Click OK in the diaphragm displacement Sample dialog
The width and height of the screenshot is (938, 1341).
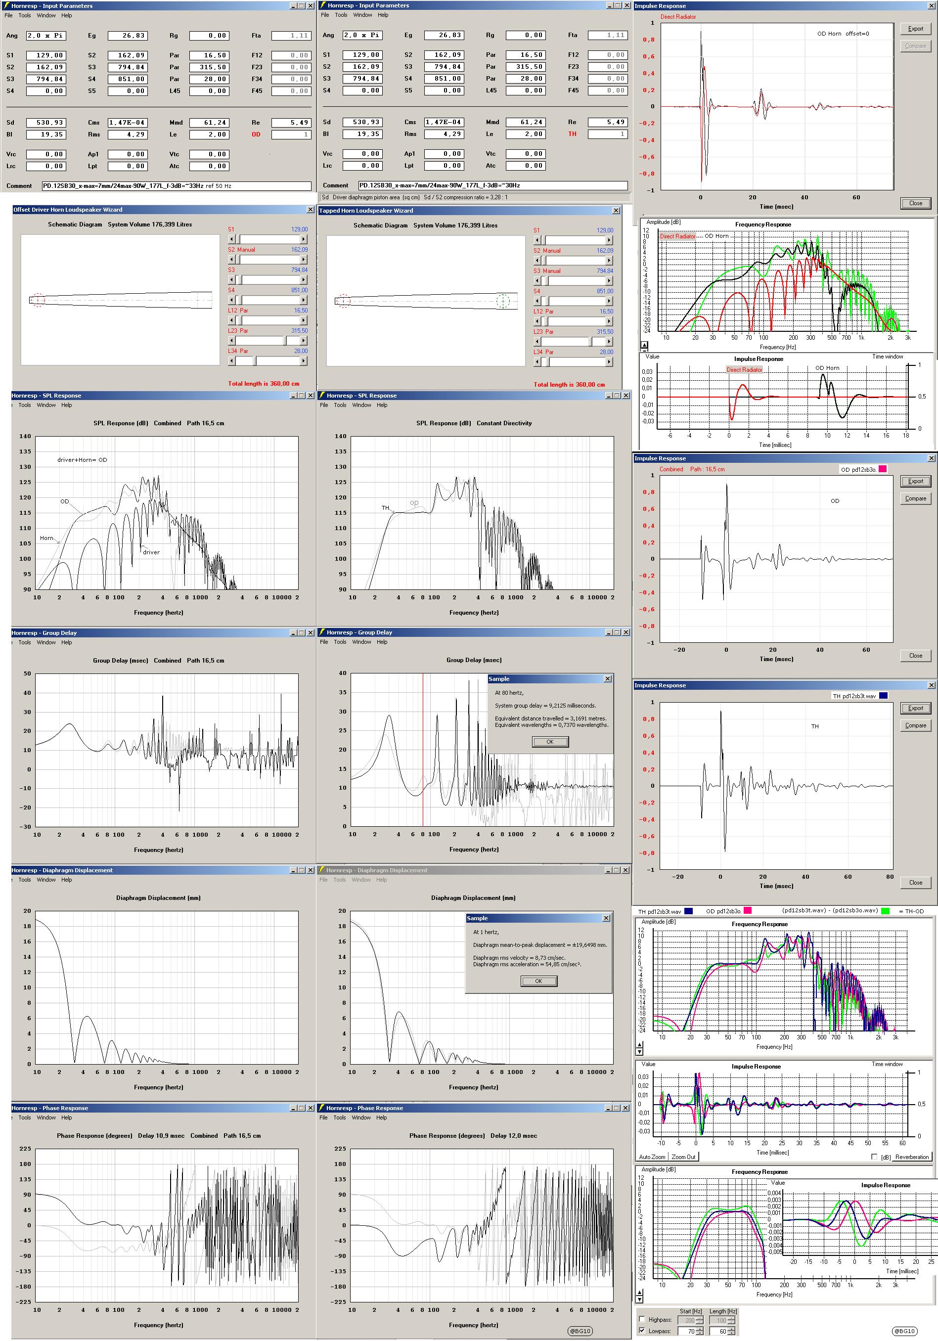point(538,981)
